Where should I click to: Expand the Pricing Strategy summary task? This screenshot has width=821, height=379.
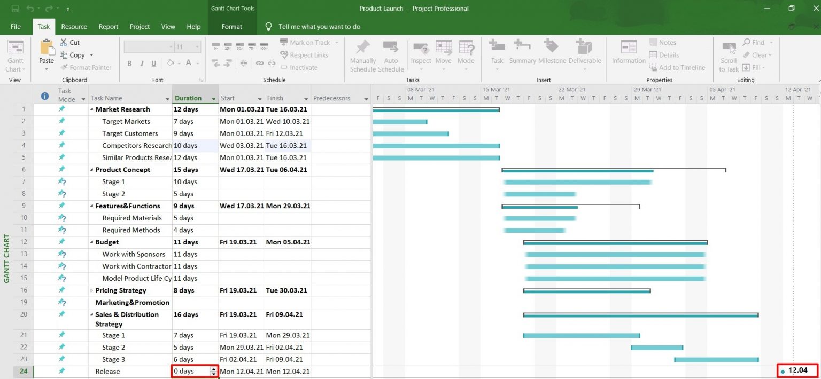pyautogui.click(x=91, y=290)
